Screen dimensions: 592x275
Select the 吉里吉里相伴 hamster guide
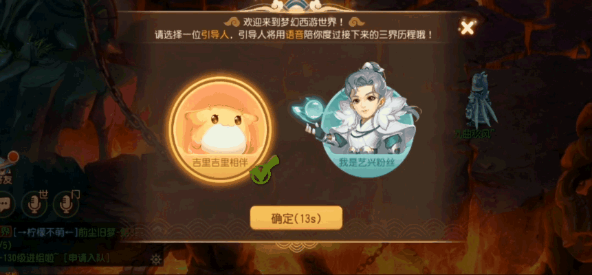pos(221,129)
